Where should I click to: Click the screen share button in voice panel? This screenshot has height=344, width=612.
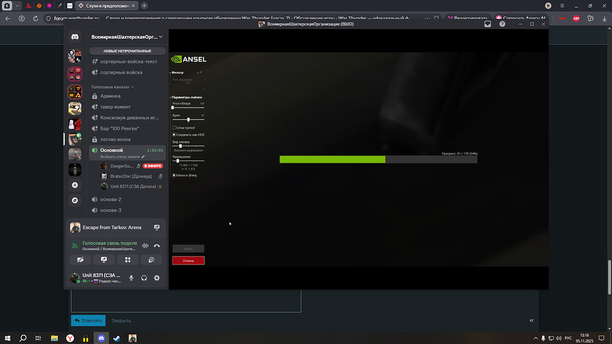click(x=104, y=260)
